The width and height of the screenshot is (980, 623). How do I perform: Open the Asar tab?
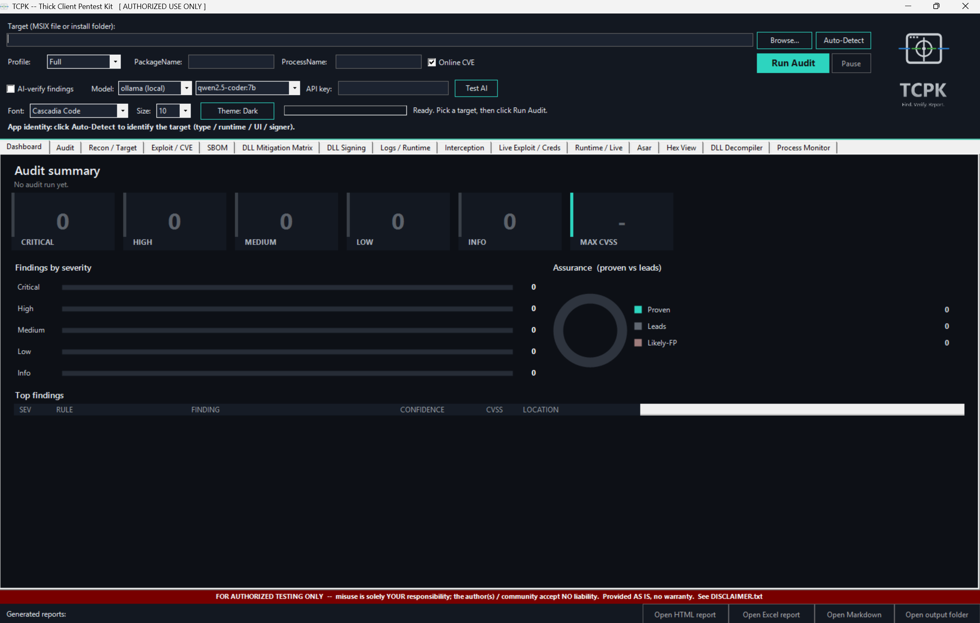644,148
